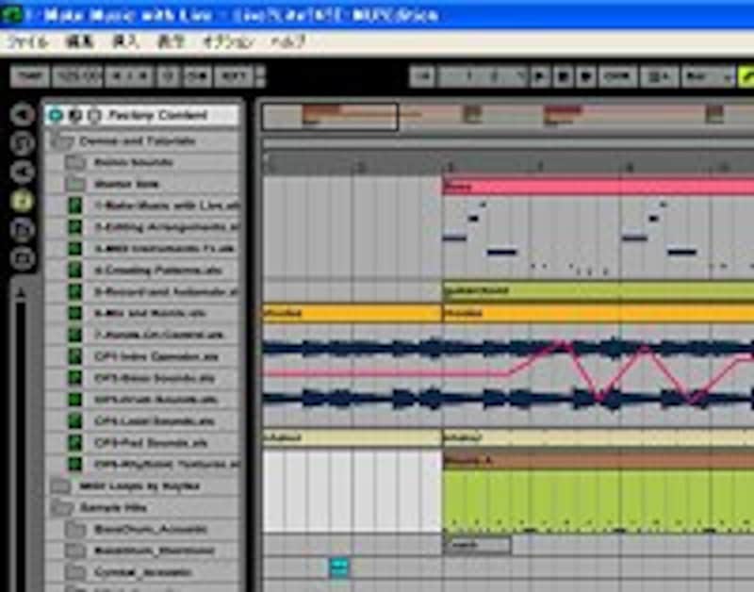Toggle the green Draw Mode pencil
This screenshot has width=754, height=592.
[746, 76]
